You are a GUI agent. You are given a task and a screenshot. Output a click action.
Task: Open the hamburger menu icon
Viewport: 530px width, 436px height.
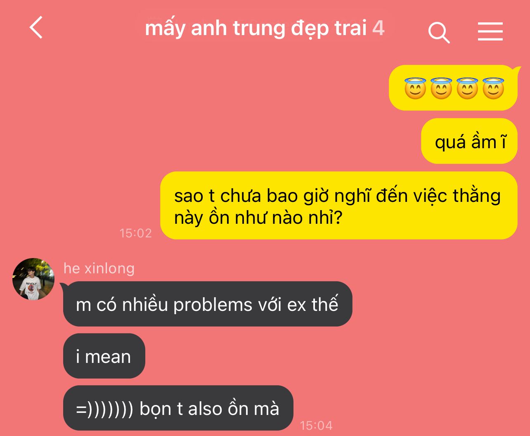[490, 31]
